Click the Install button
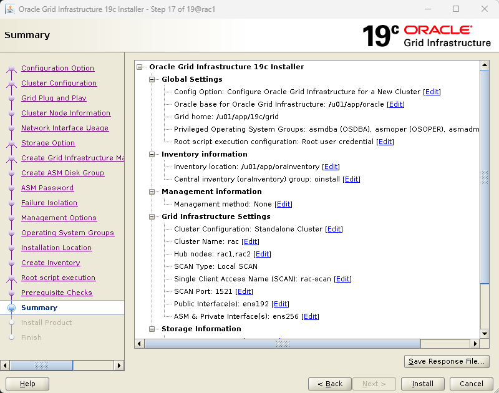Viewport: 499px width, 393px height. coord(422,384)
